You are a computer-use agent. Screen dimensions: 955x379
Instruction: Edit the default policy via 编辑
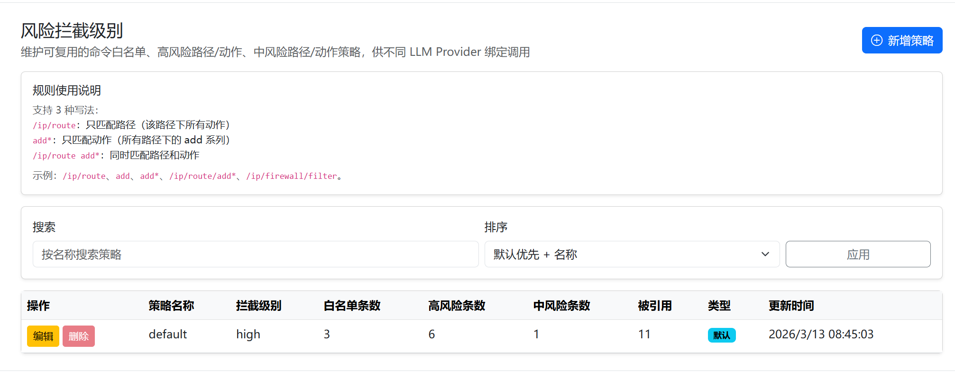(43, 336)
